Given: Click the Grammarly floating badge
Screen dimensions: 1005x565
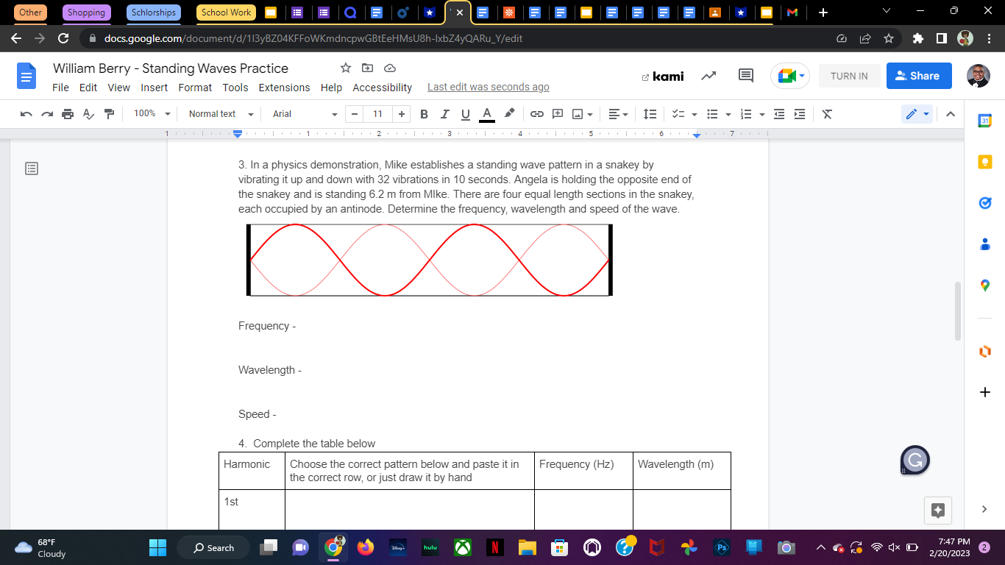Looking at the screenshot, I should point(915,461).
